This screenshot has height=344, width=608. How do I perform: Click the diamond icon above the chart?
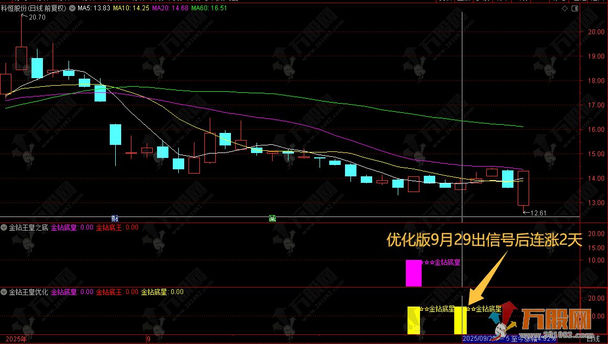click(565, 8)
